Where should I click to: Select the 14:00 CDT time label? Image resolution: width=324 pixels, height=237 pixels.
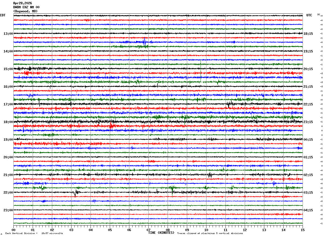8,51
